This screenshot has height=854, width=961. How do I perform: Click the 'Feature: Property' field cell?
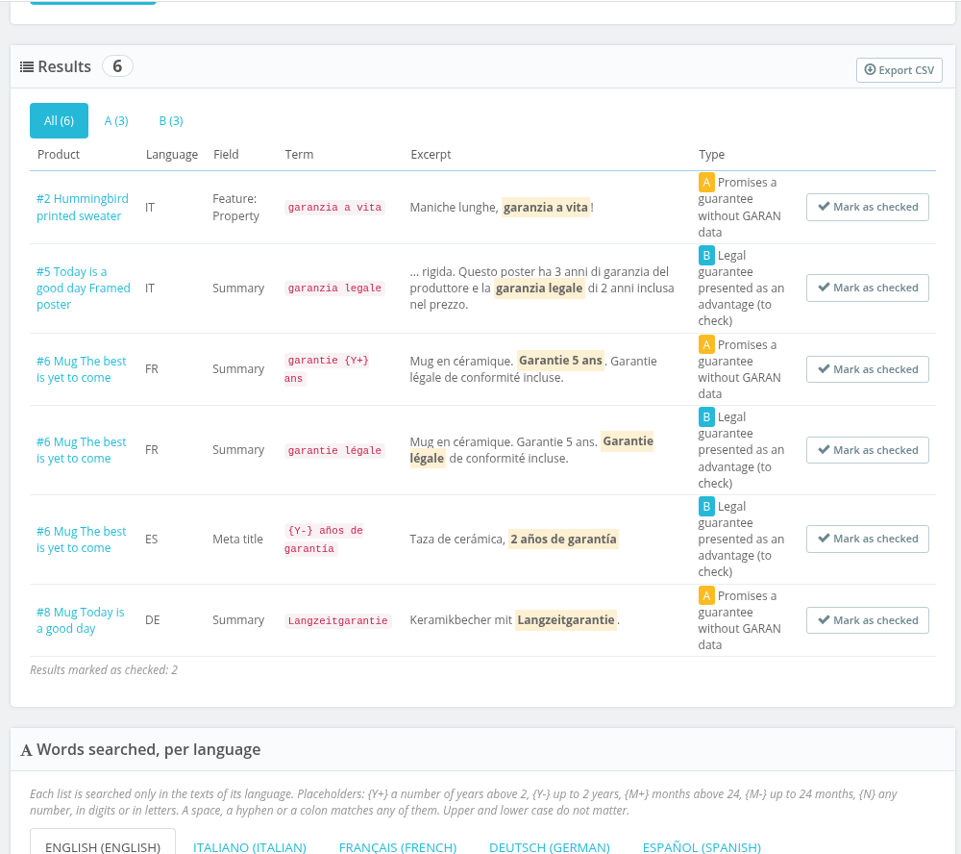point(236,208)
